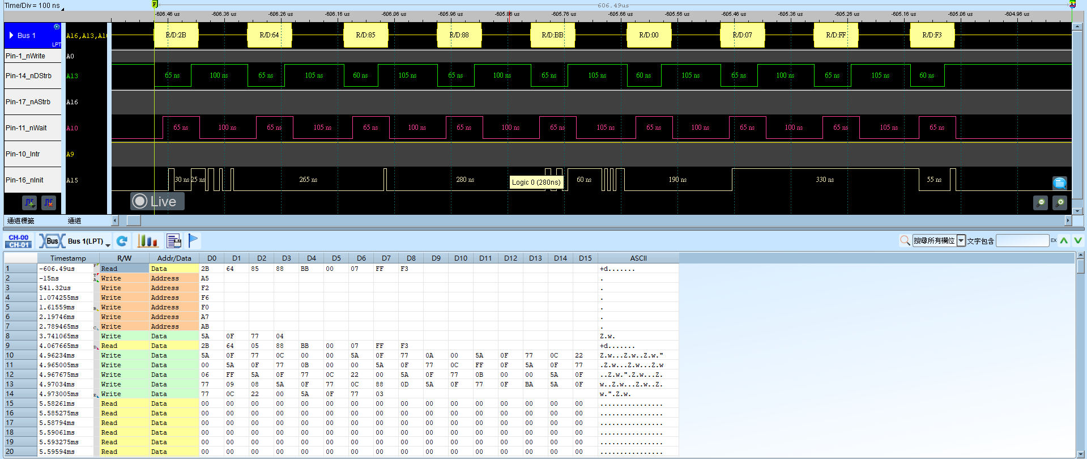Viewport: 1087px width, 459px height.
Task: Click the search text input field
Action: click(x=1022, y=241)
